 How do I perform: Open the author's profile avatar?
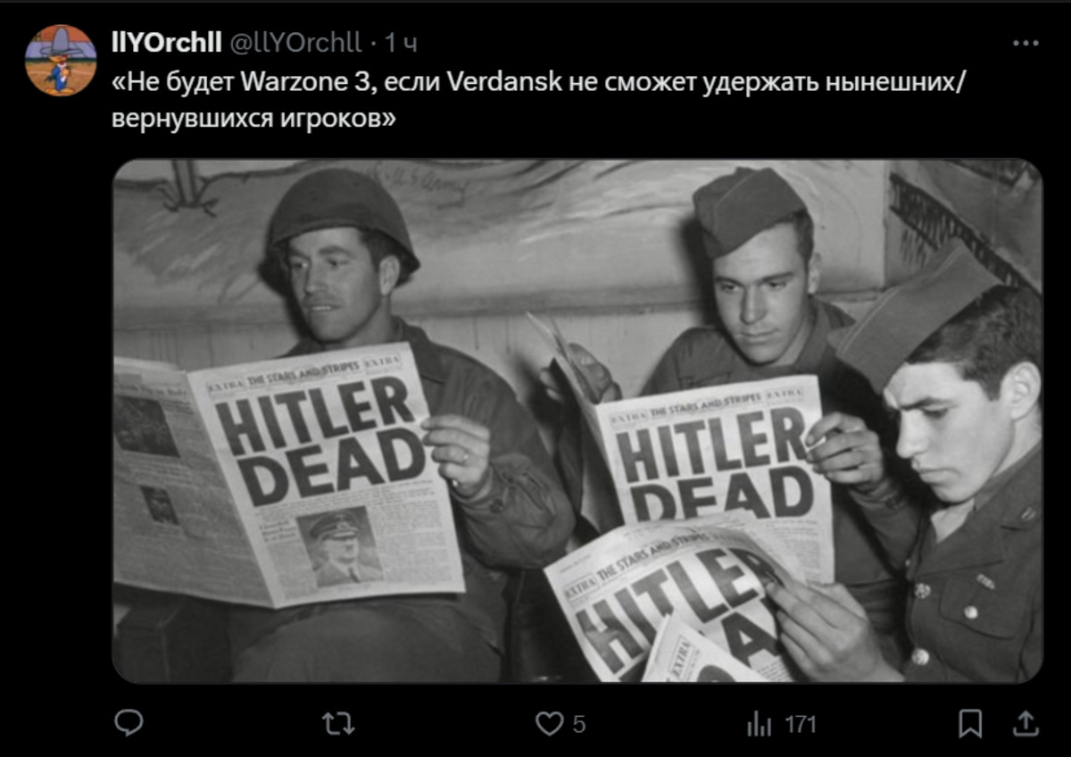(61, 60)
